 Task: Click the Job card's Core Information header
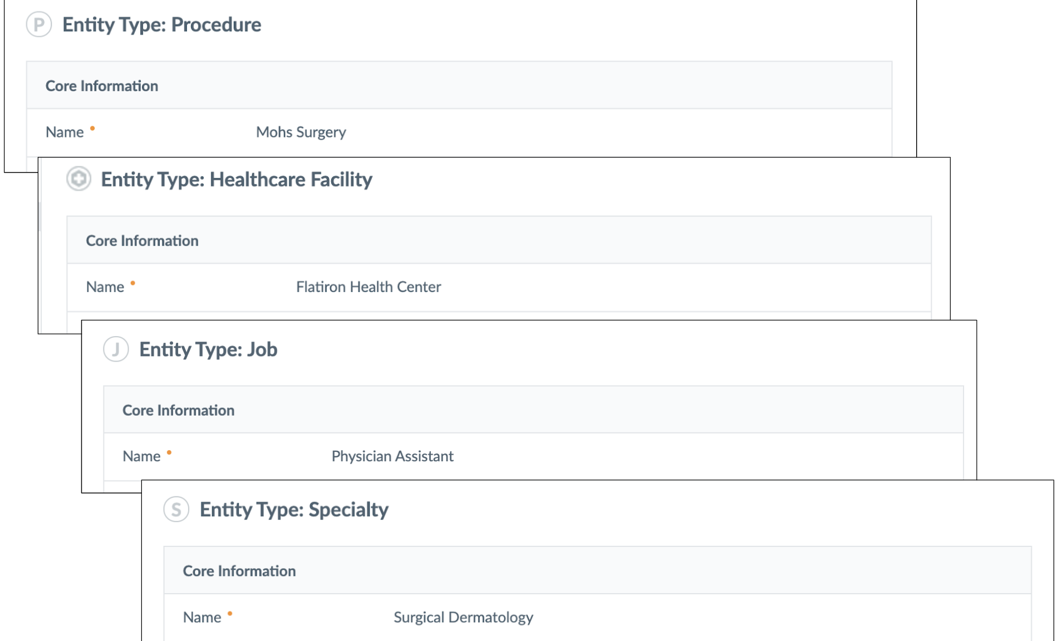533,410
